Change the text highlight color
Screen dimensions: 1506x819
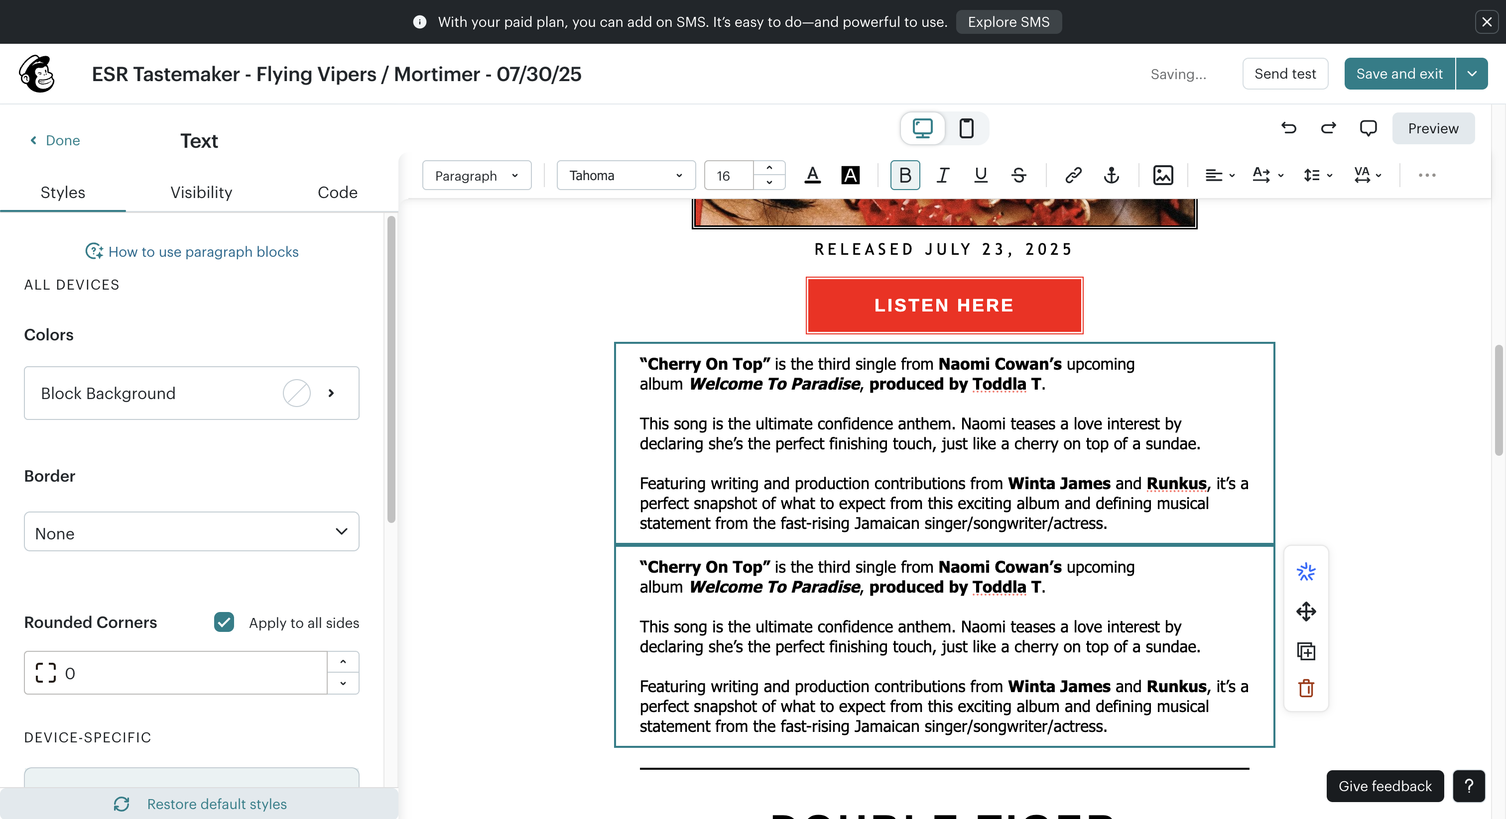point(850,175)
